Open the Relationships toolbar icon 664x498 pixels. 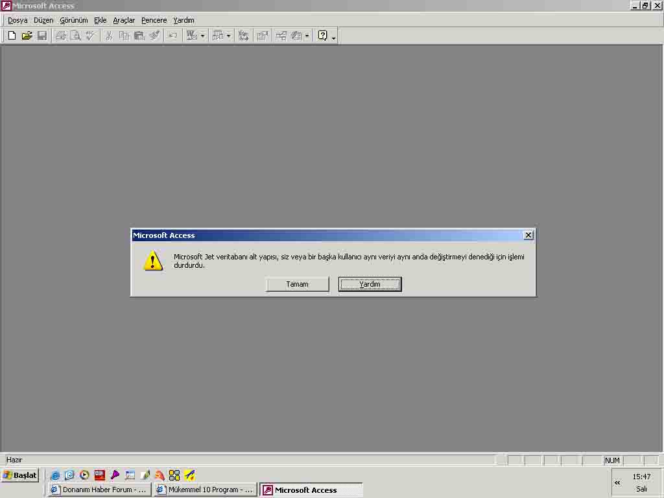coord(281,36)
